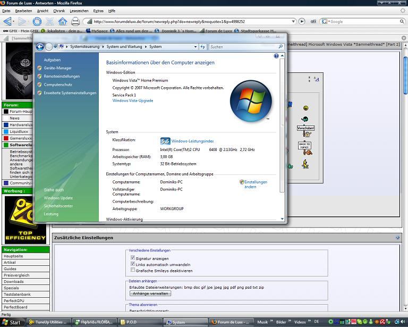Click Firefox's stop loading icon
The width and height of the screenshot is (408, 327).
[x=50, y=21]
